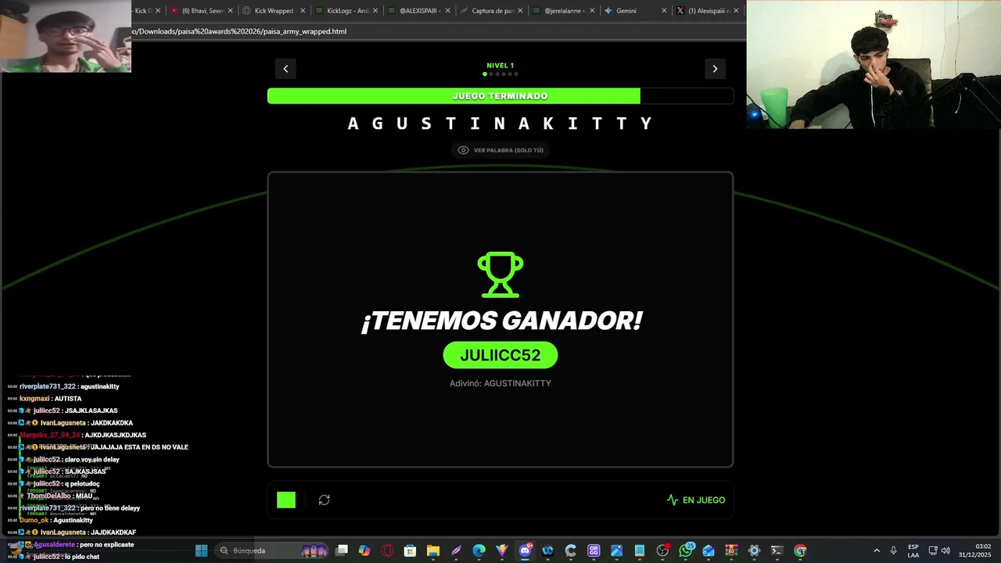Image resolution: width=1001 pixels, height=563 pixels.
Task: Expand the system tray hidden icons chevron
Action: coord(877,550)
